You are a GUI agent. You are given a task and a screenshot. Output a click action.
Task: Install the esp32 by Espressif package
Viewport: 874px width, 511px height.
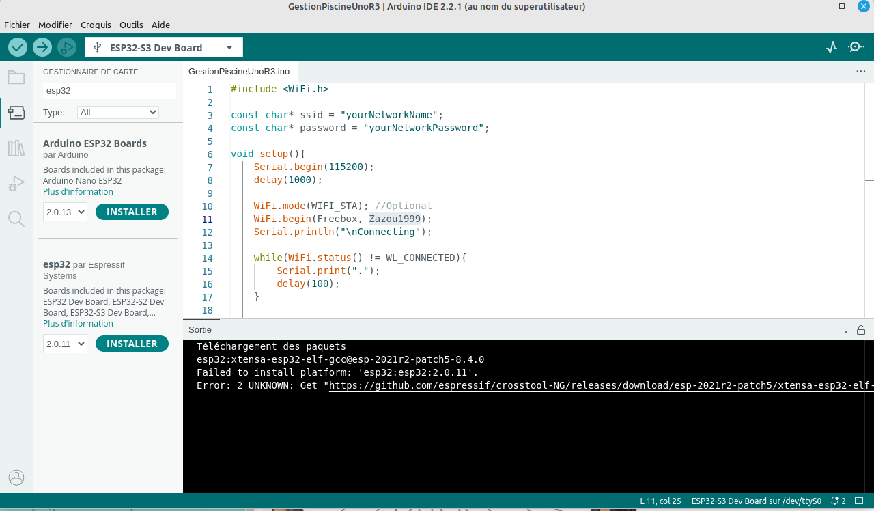(132, 344)
